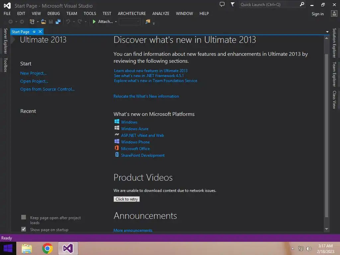Click Sign in at top right
Viewport: 340px width, 255px height.
click(x=317, y=14)
